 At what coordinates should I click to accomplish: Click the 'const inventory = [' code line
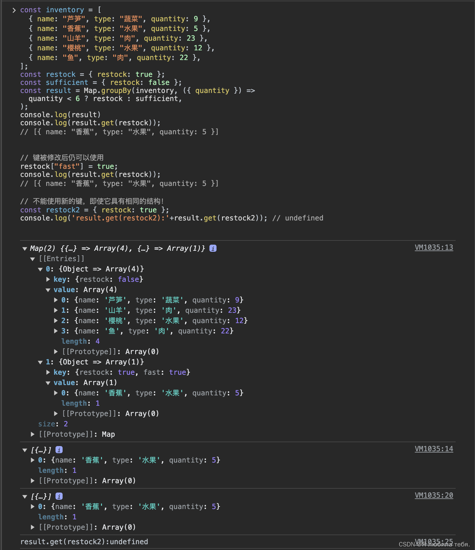[x=61, y=10]
